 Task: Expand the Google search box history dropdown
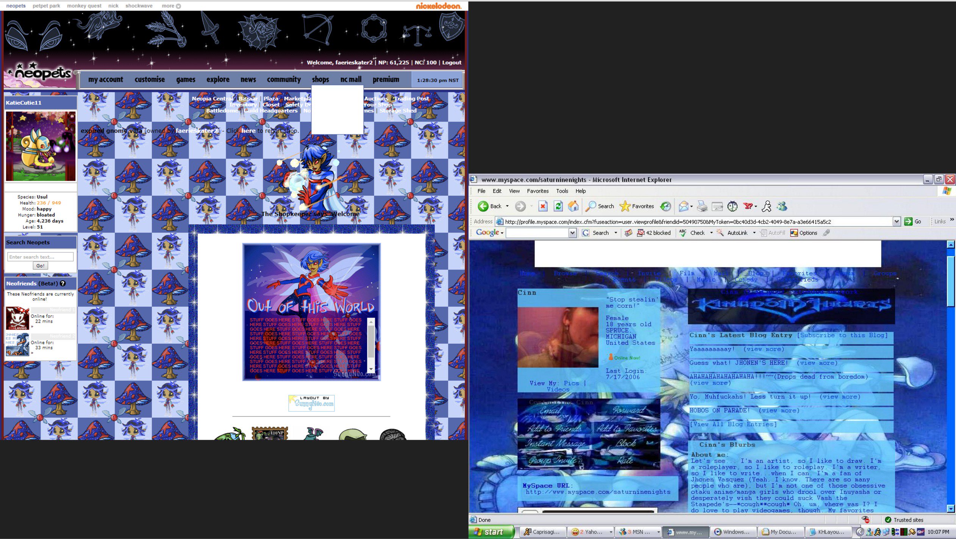[x=572, y=233]
